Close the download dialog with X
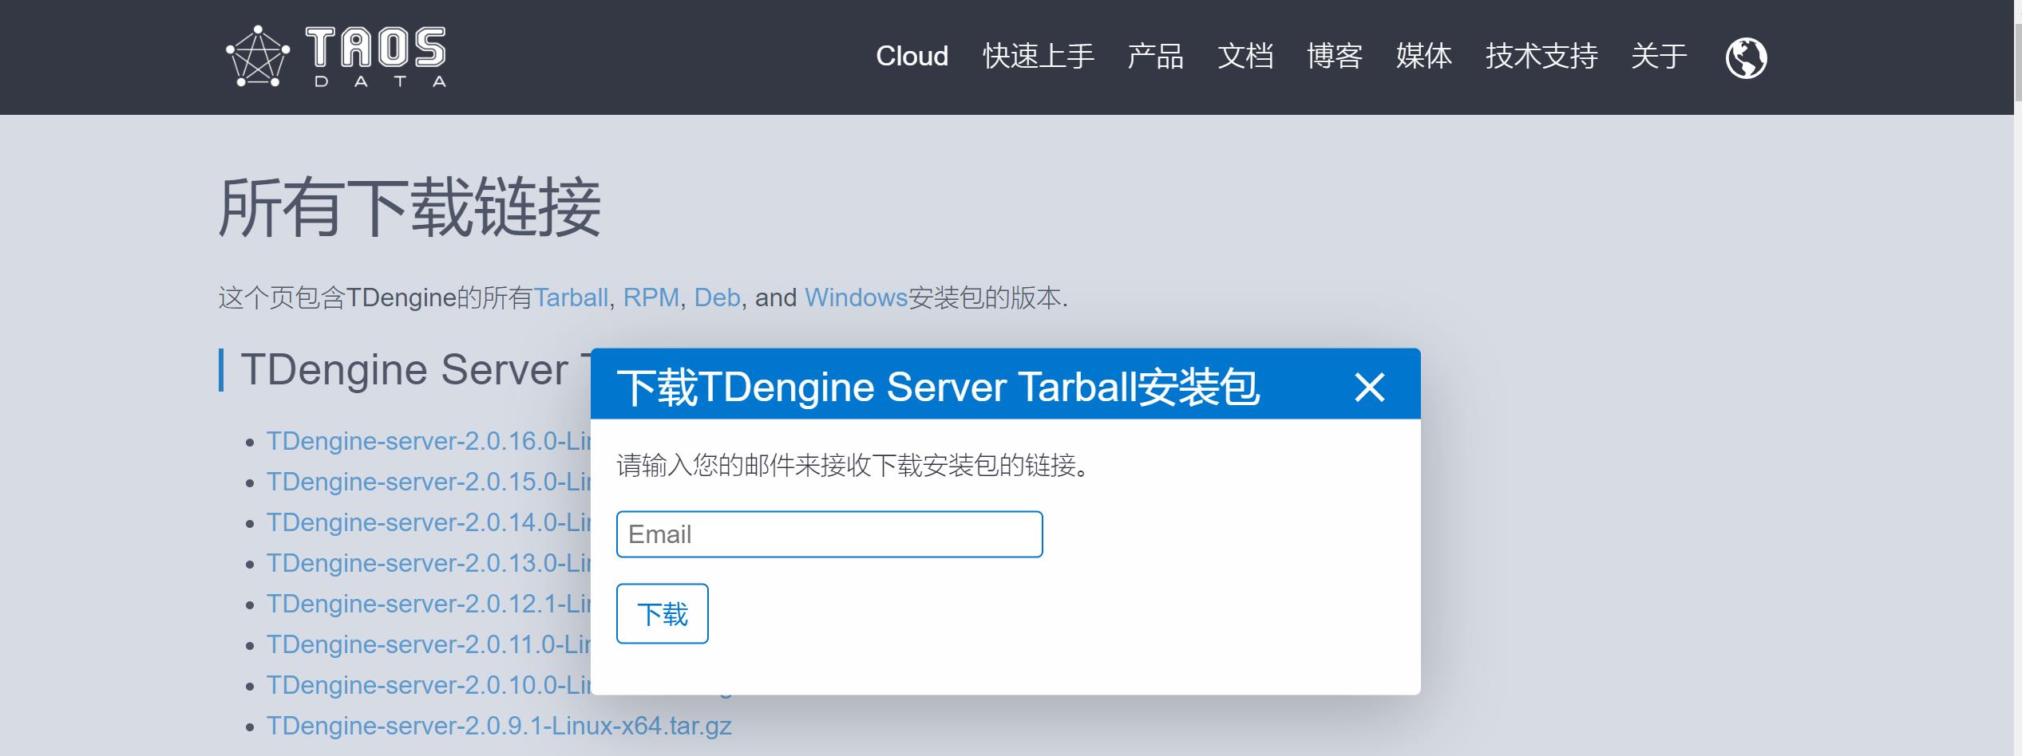The height and width of the screenshot is (756, 2022). pyautogui.click(x=1369, y=388)
